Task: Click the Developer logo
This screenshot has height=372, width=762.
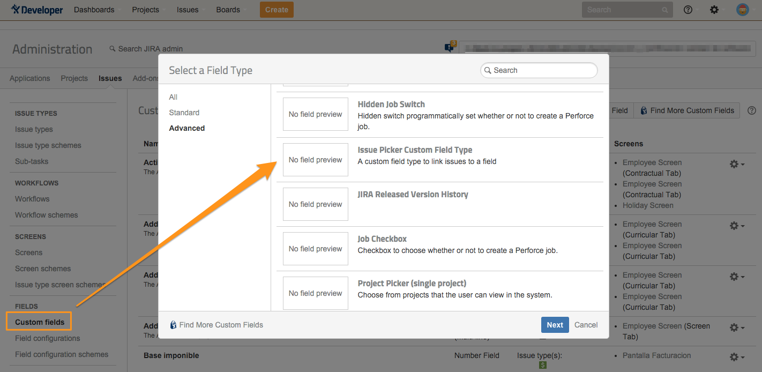Action: [37, 10]
